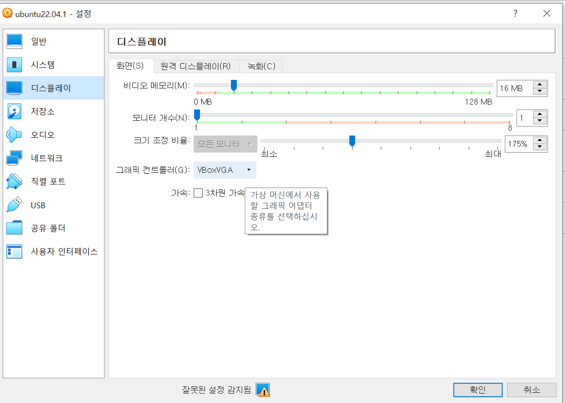Enable the 3차원 가속 checkbox
Viewport: 565px width, 403px height.
(x=198, y=193)
